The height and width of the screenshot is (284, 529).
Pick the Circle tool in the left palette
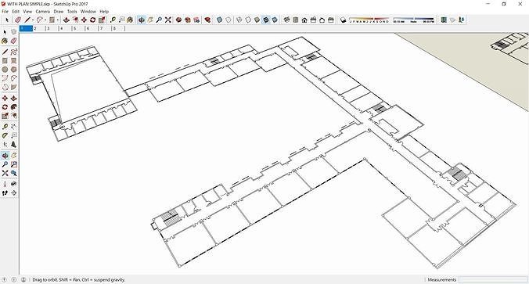(x=5, y=70)
